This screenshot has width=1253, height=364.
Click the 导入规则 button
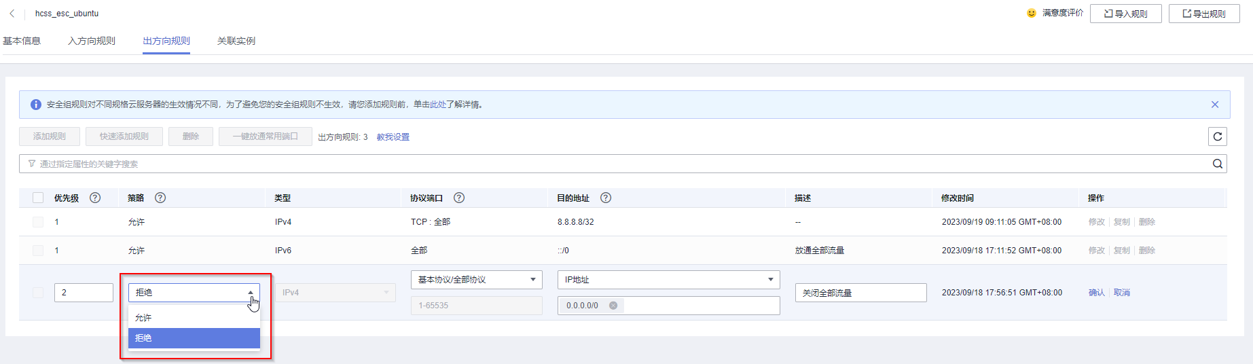pos(1126,14)
